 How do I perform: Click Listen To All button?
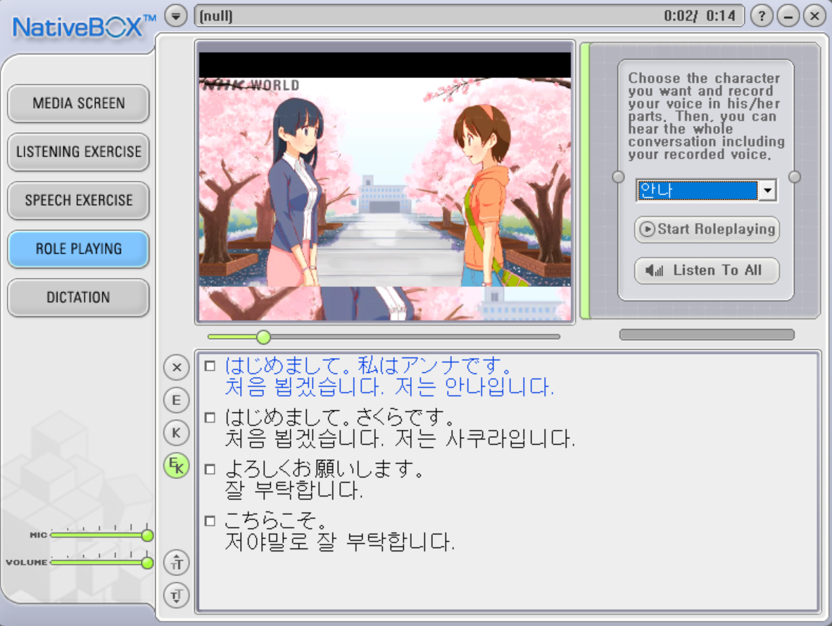click(x=707, y=271)
